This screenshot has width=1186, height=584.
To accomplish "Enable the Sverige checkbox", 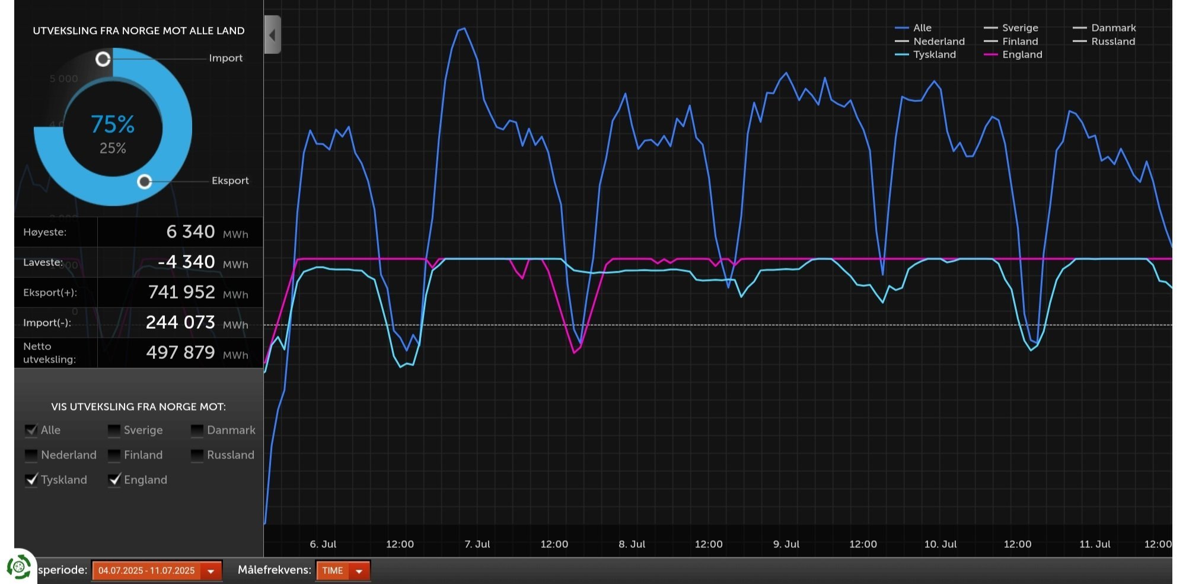I will point(114,430).
